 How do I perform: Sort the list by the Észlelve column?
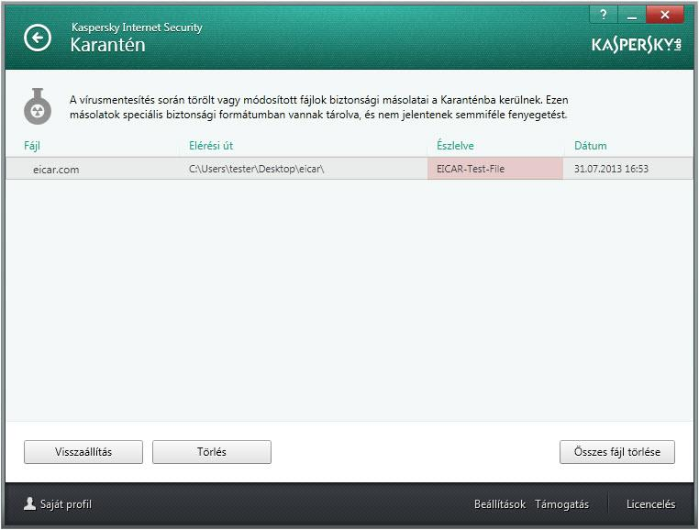tap(455, 146)
